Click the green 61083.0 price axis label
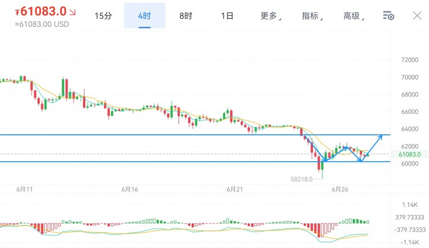The width and height of the screenshot is (429, 248). click(x=410, y=154)
